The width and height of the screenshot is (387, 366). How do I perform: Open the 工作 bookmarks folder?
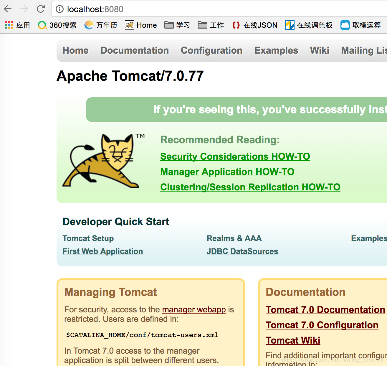click(211, 25)
